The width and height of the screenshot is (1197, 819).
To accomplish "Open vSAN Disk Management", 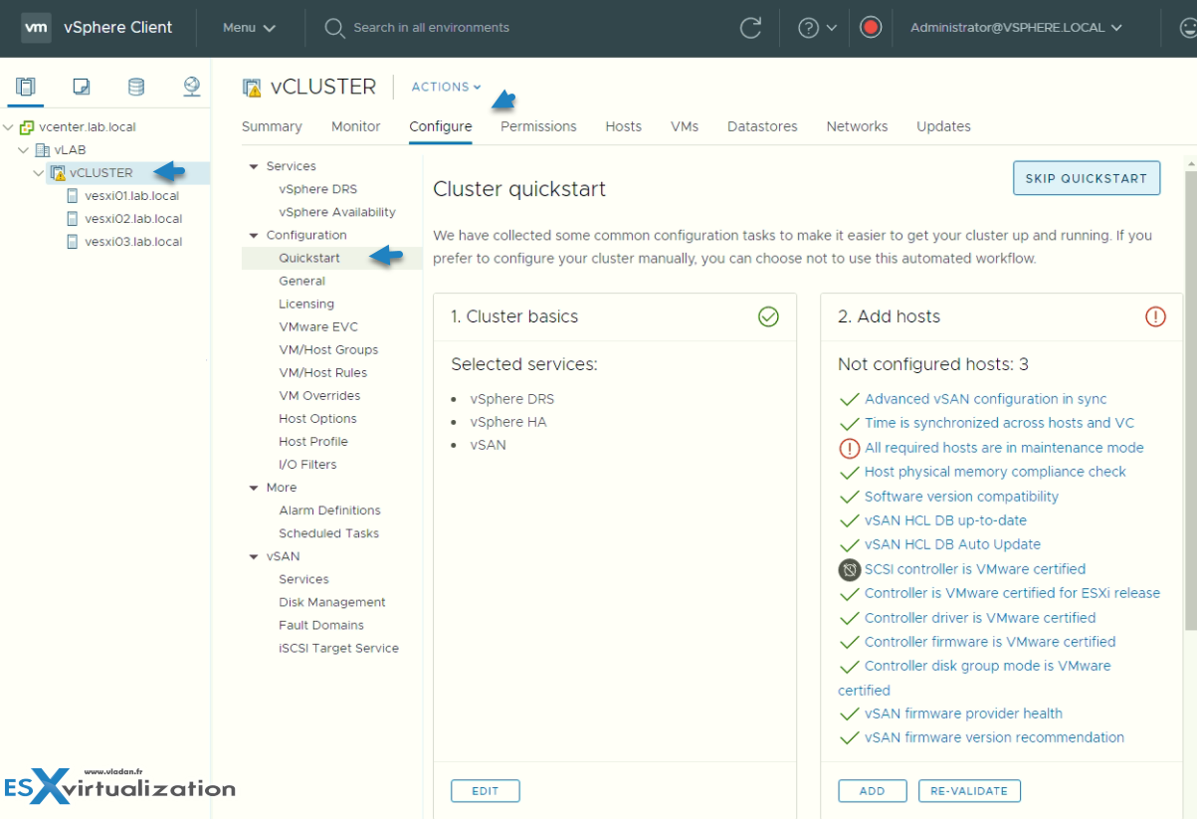I will [332, 602].
